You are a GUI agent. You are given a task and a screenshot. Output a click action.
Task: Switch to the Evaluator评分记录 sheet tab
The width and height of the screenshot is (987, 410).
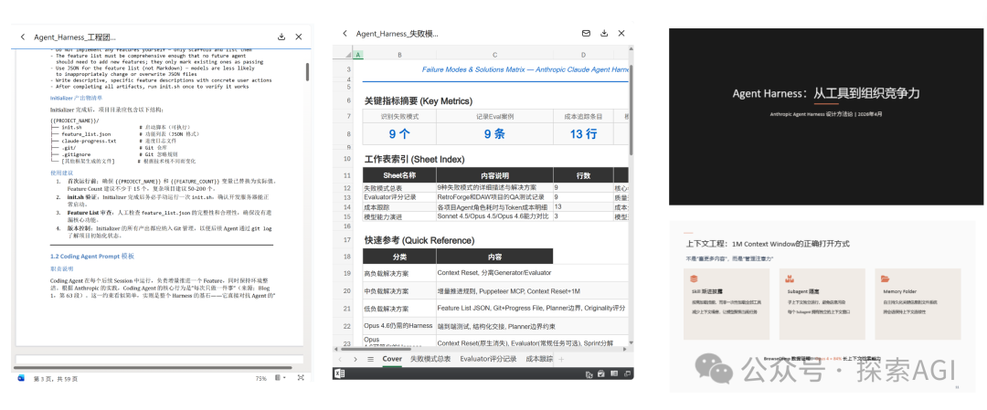click(488, 359)
